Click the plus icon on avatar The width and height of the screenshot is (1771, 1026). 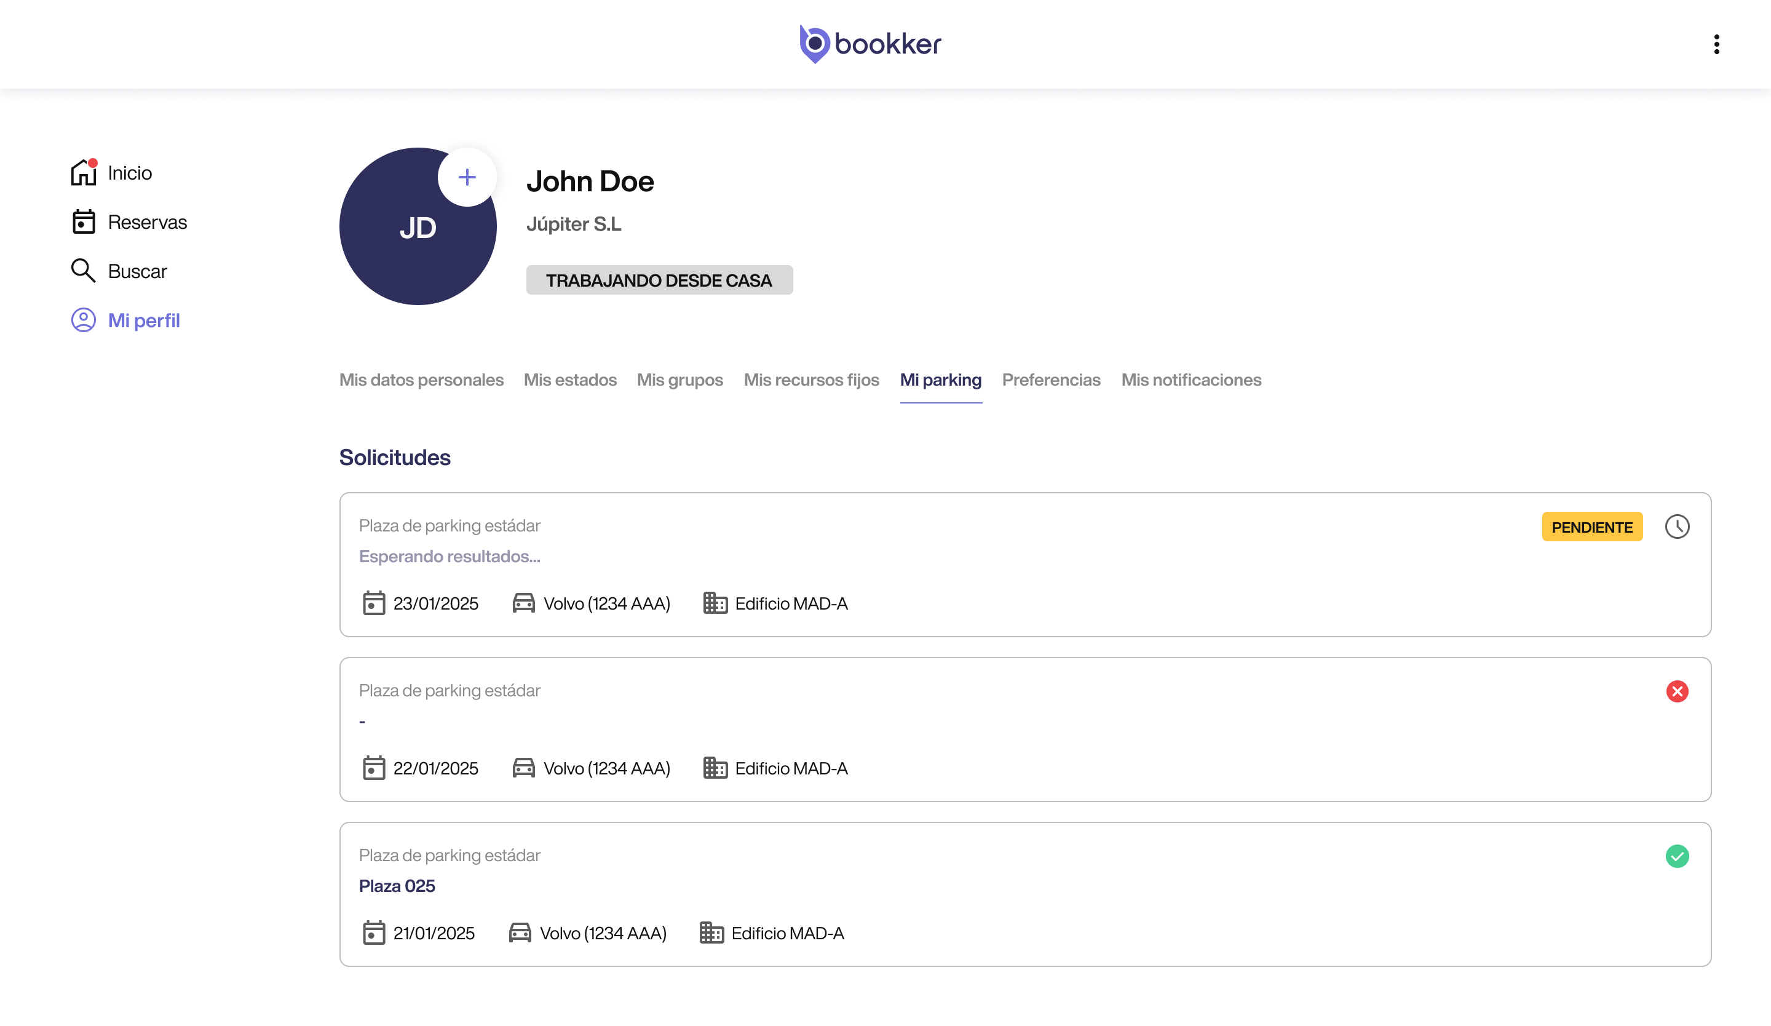(x=467, y=177)
